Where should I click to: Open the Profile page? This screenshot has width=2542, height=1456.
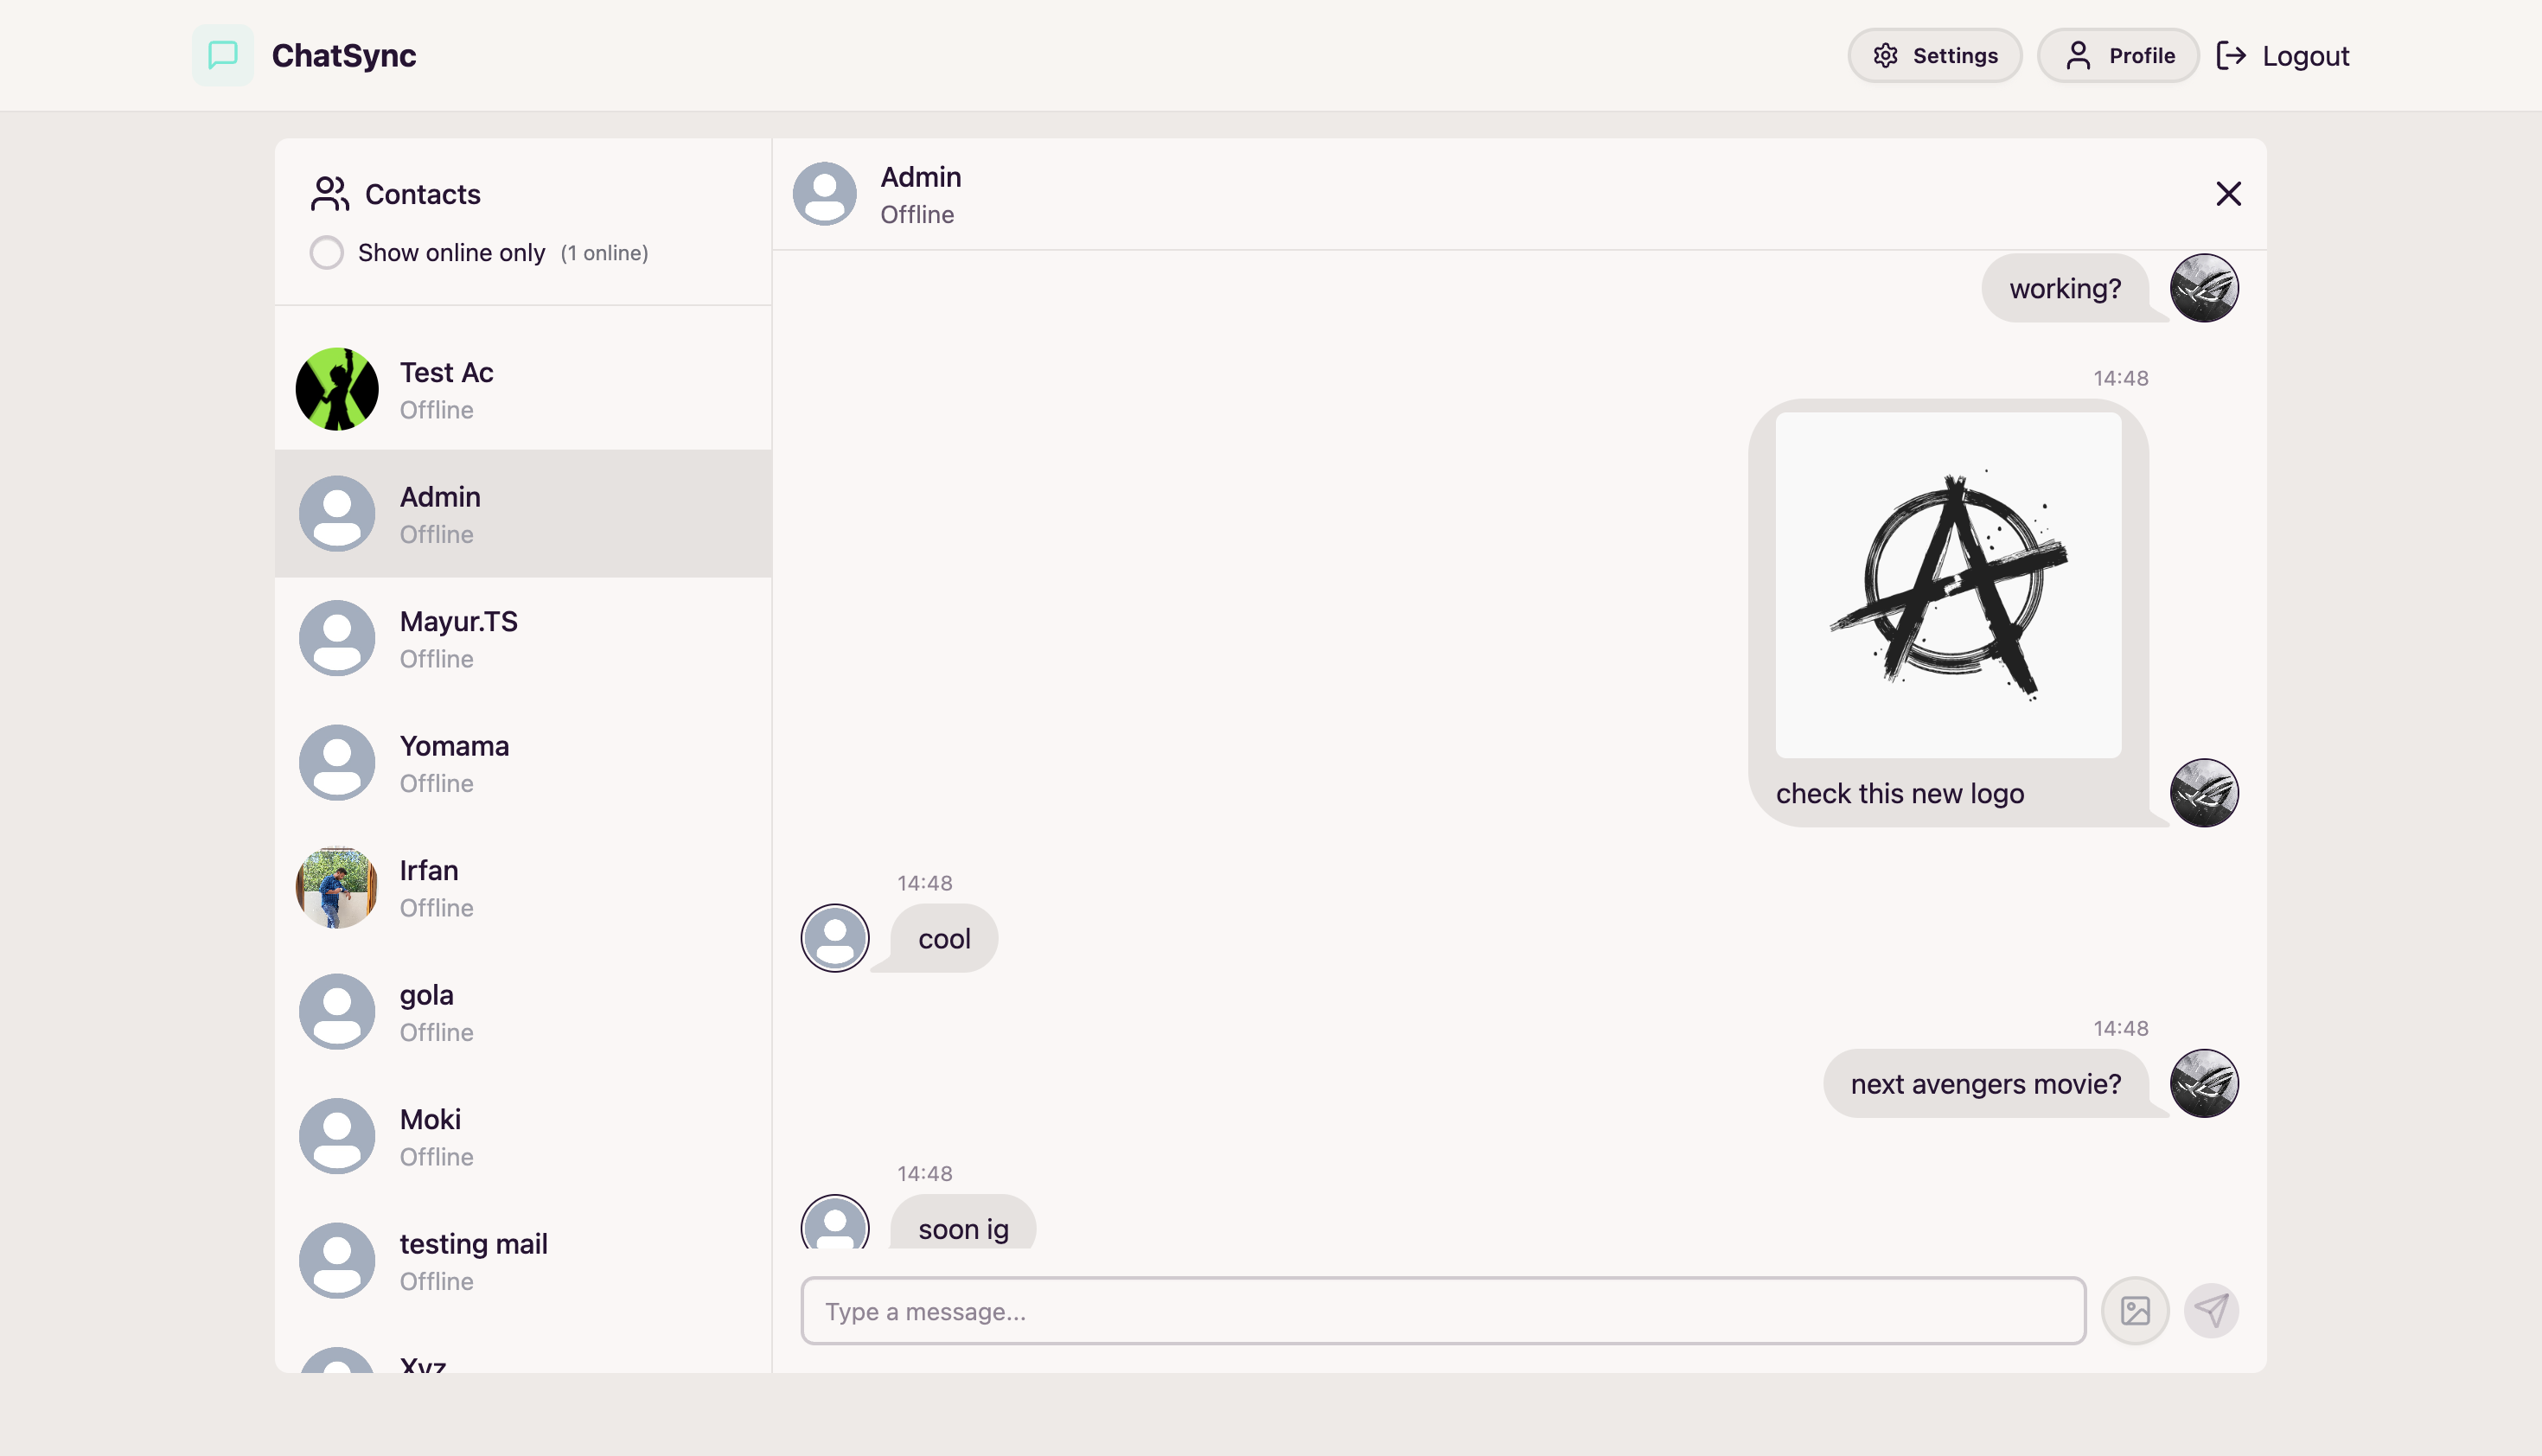(x=2117, y=55)
